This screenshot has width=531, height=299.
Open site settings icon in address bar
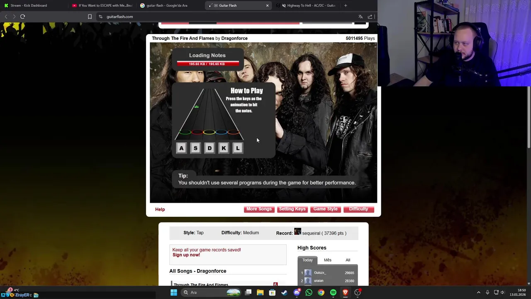click(100, 17)
